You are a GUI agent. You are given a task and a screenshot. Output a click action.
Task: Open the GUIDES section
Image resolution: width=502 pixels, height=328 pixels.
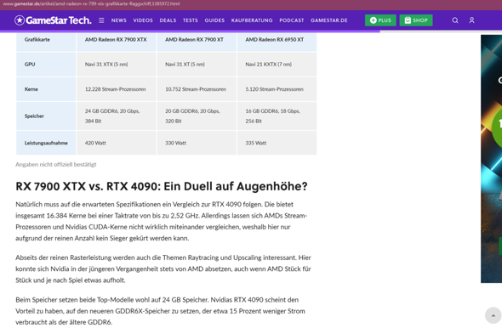coord(214,20)
